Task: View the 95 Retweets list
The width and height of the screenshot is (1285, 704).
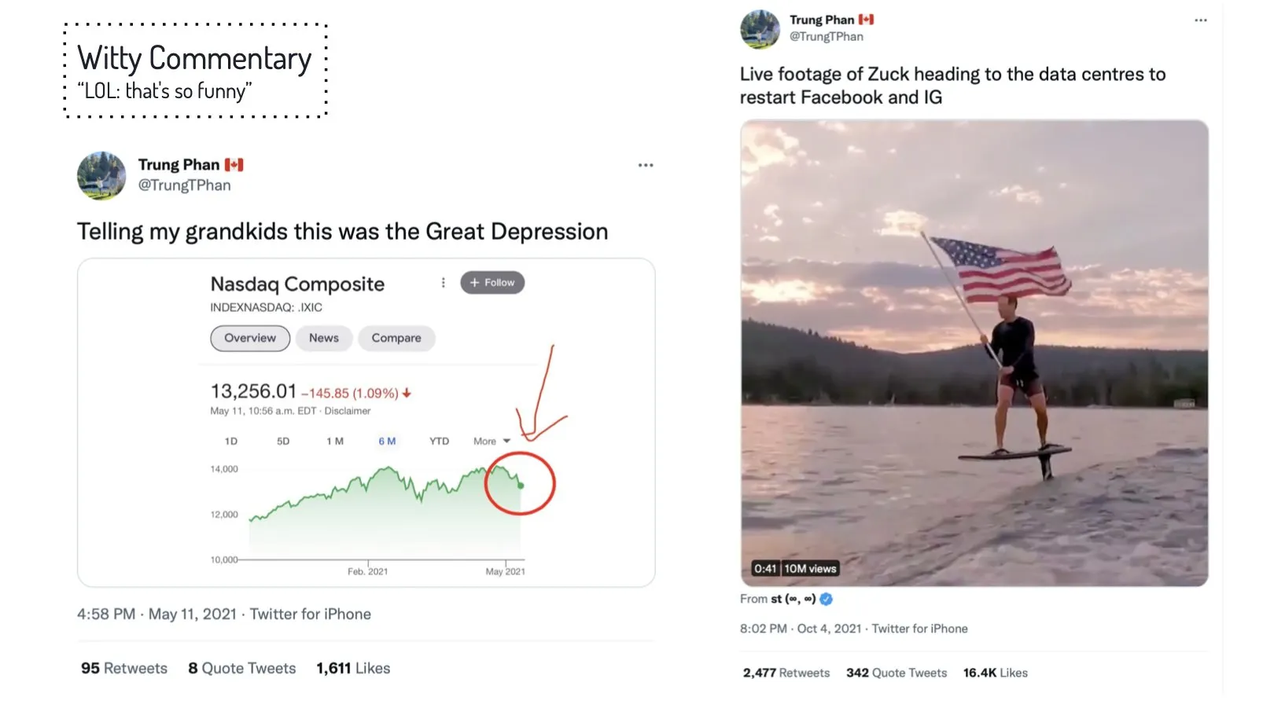Action: tap(124, 669)
